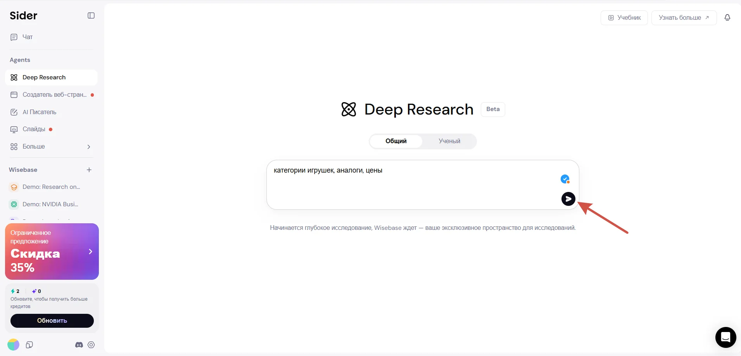The height and width of the screenshot is (356, 741).
Task: Click the blue checkmark icon in the input
Action: pos(565,179)
